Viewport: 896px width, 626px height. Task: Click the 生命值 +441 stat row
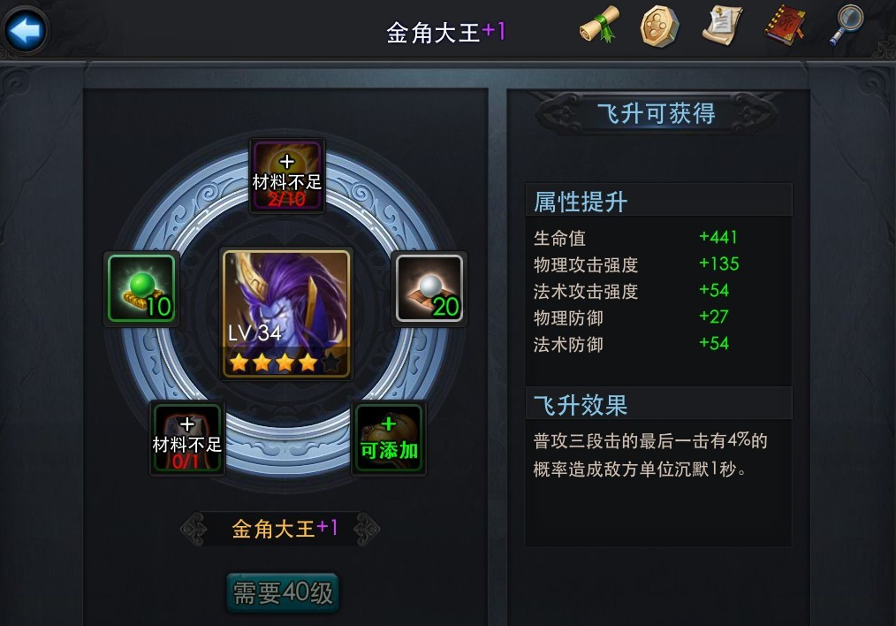[635, 237]
